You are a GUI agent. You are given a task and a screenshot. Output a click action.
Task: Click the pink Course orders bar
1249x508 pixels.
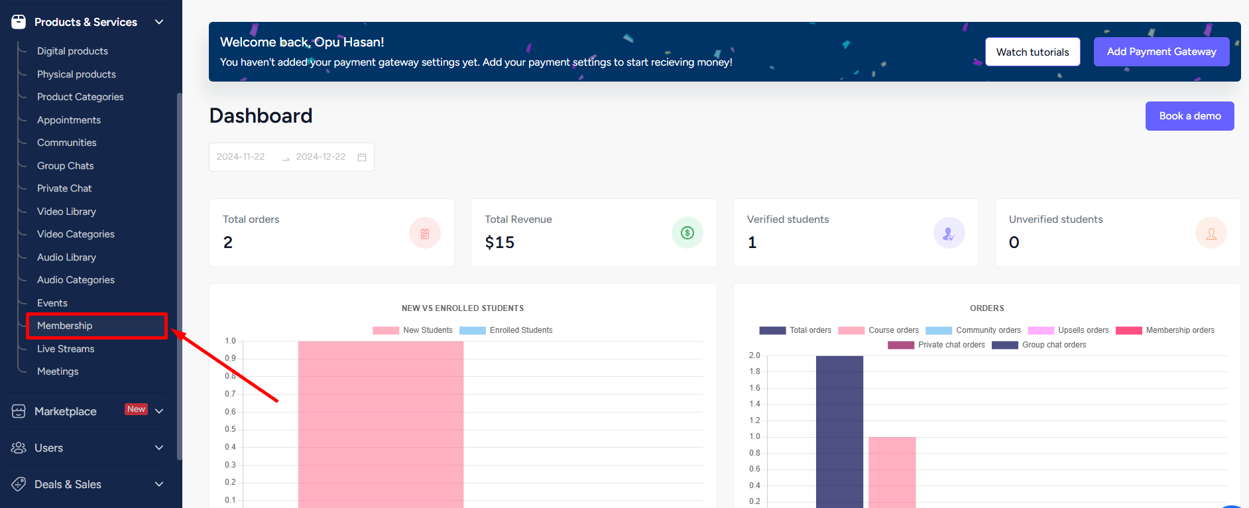tap(892, 472)
